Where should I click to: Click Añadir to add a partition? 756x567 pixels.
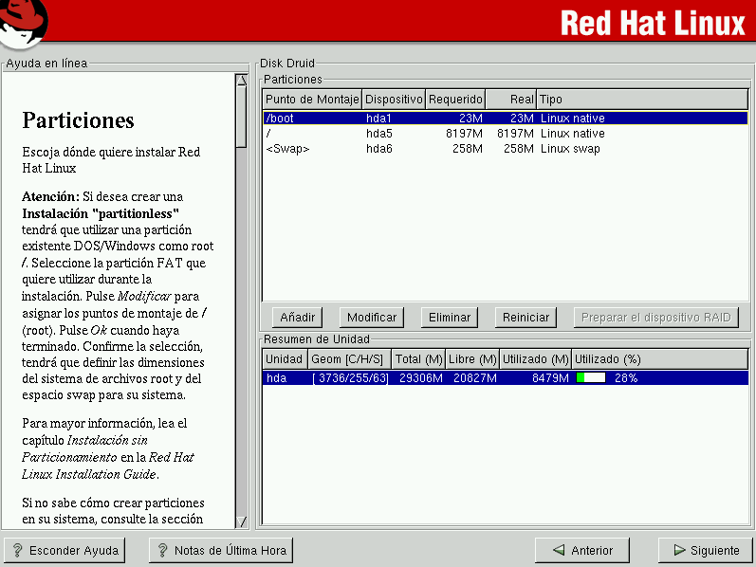point(298,318)
